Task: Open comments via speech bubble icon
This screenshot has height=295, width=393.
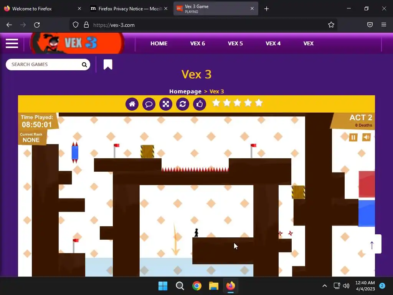Action: pos(149,104)
